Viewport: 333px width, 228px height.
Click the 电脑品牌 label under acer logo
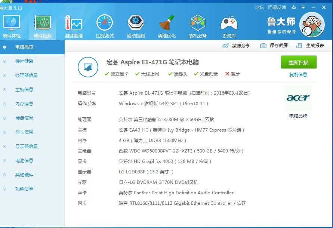coord(298,116)
